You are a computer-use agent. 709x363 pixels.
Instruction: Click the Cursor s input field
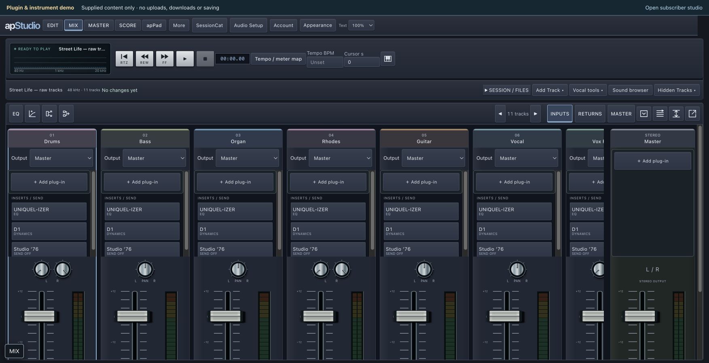pyautogui.click(x=362, y=62)
